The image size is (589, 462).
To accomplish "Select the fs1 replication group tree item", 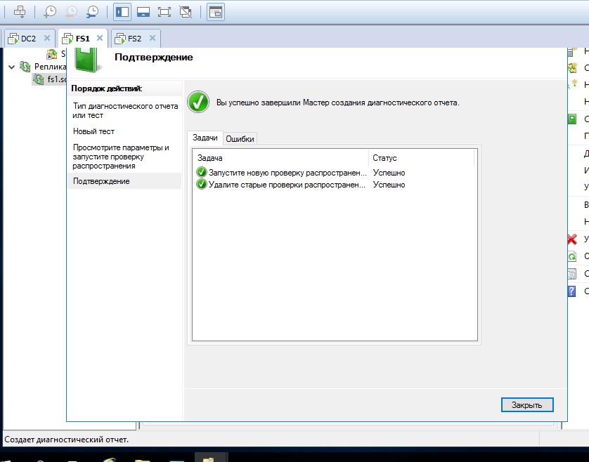I will coord(57,79).
